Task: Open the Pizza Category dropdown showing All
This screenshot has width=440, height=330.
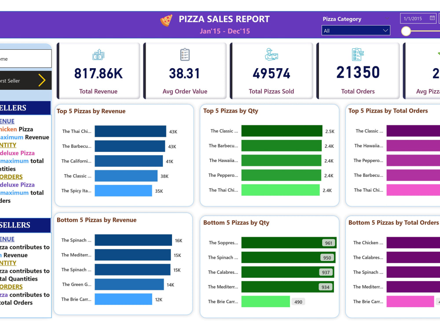Action: coord(356,30)
